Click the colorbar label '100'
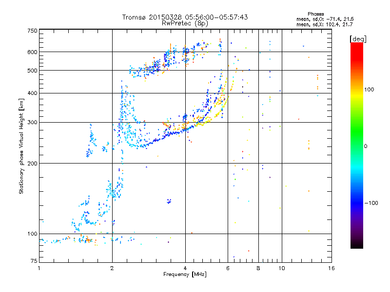The image size is (390, 292). point(369,90)
